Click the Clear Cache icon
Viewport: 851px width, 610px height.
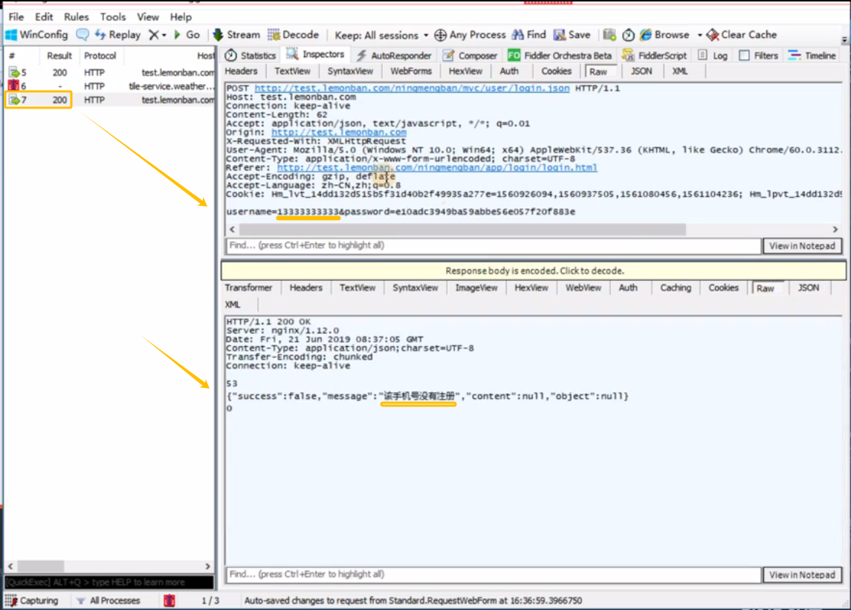point(713,35)
